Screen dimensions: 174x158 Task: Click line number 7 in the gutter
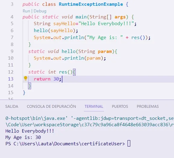click(x=12, y=38)
